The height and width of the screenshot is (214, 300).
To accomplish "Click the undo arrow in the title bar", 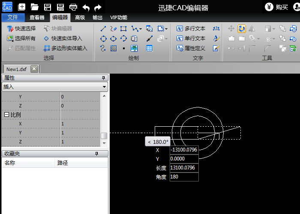I will (86, 7).
